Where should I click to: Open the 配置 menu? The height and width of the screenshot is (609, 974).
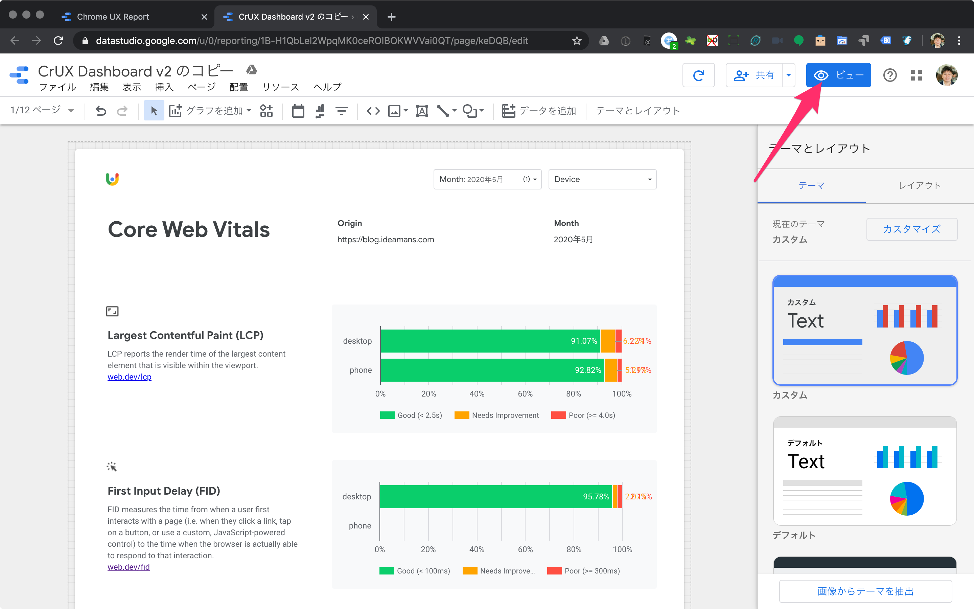pos(239,87)
